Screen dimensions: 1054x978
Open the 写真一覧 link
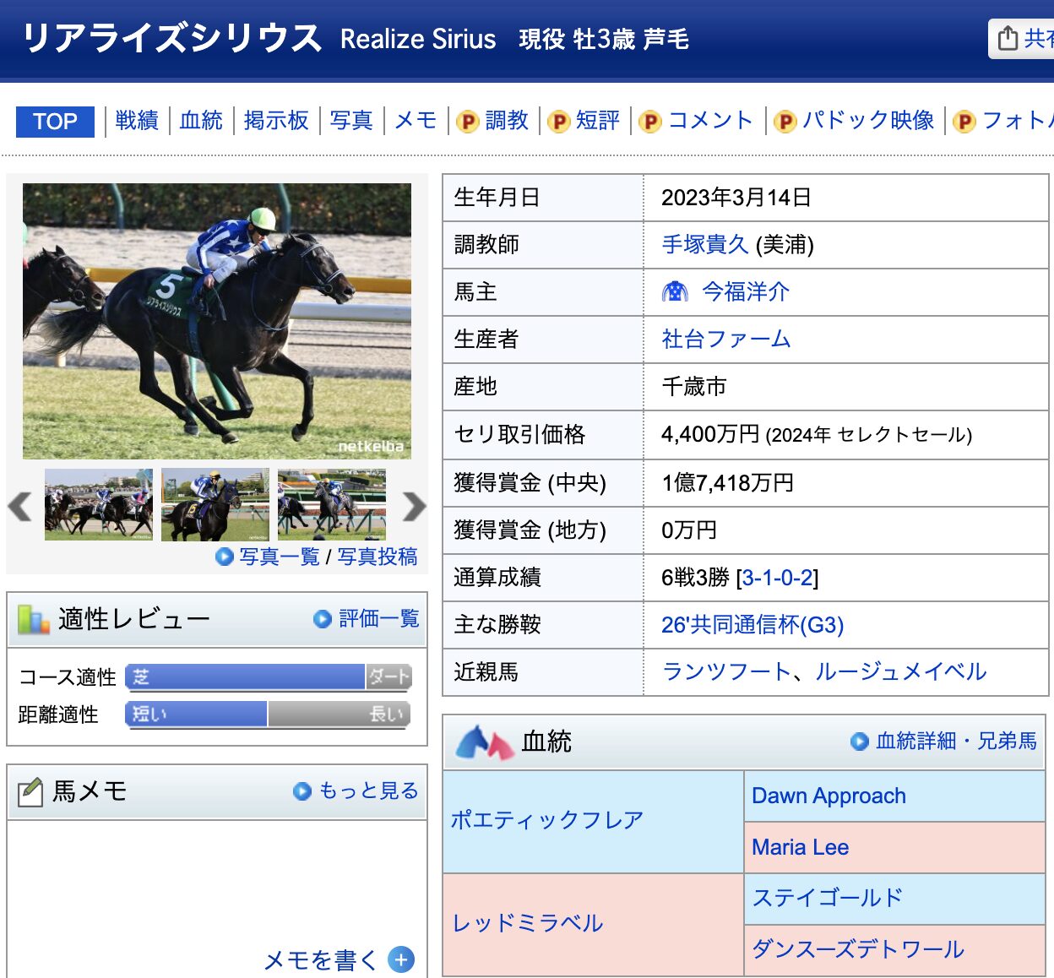click(280, 557)
